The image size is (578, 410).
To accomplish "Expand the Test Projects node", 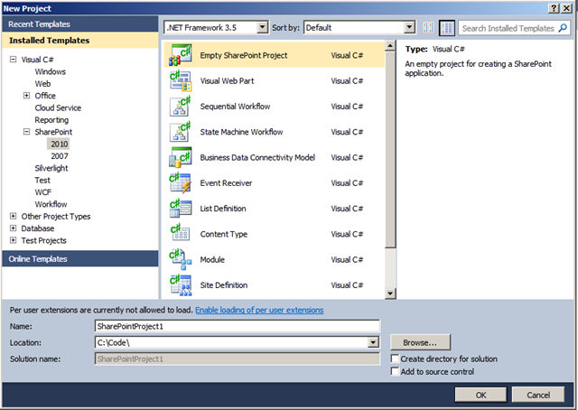I will coord(14,240).
